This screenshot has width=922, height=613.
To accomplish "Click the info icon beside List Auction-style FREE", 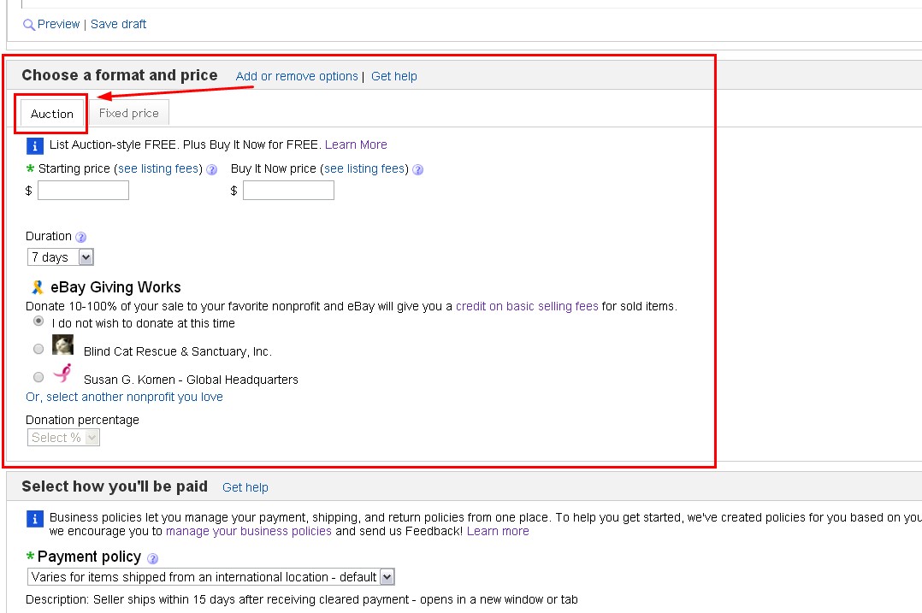I will [35, 145].
